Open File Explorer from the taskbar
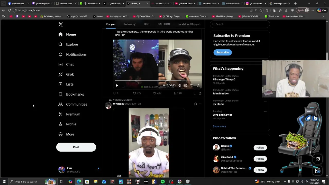The image size is (329, 185). (x=96, y=182)
